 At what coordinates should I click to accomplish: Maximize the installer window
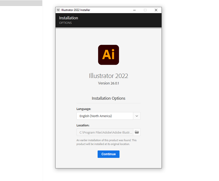coord(145,10)
